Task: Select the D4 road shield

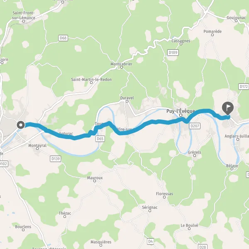Action: click(150, 242)
